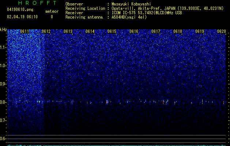Image resolution: width=230 pixels, height=146 pixels.
Task: Click the observer name Masayuki Kobayashi
Action: (x=131, y=4)
